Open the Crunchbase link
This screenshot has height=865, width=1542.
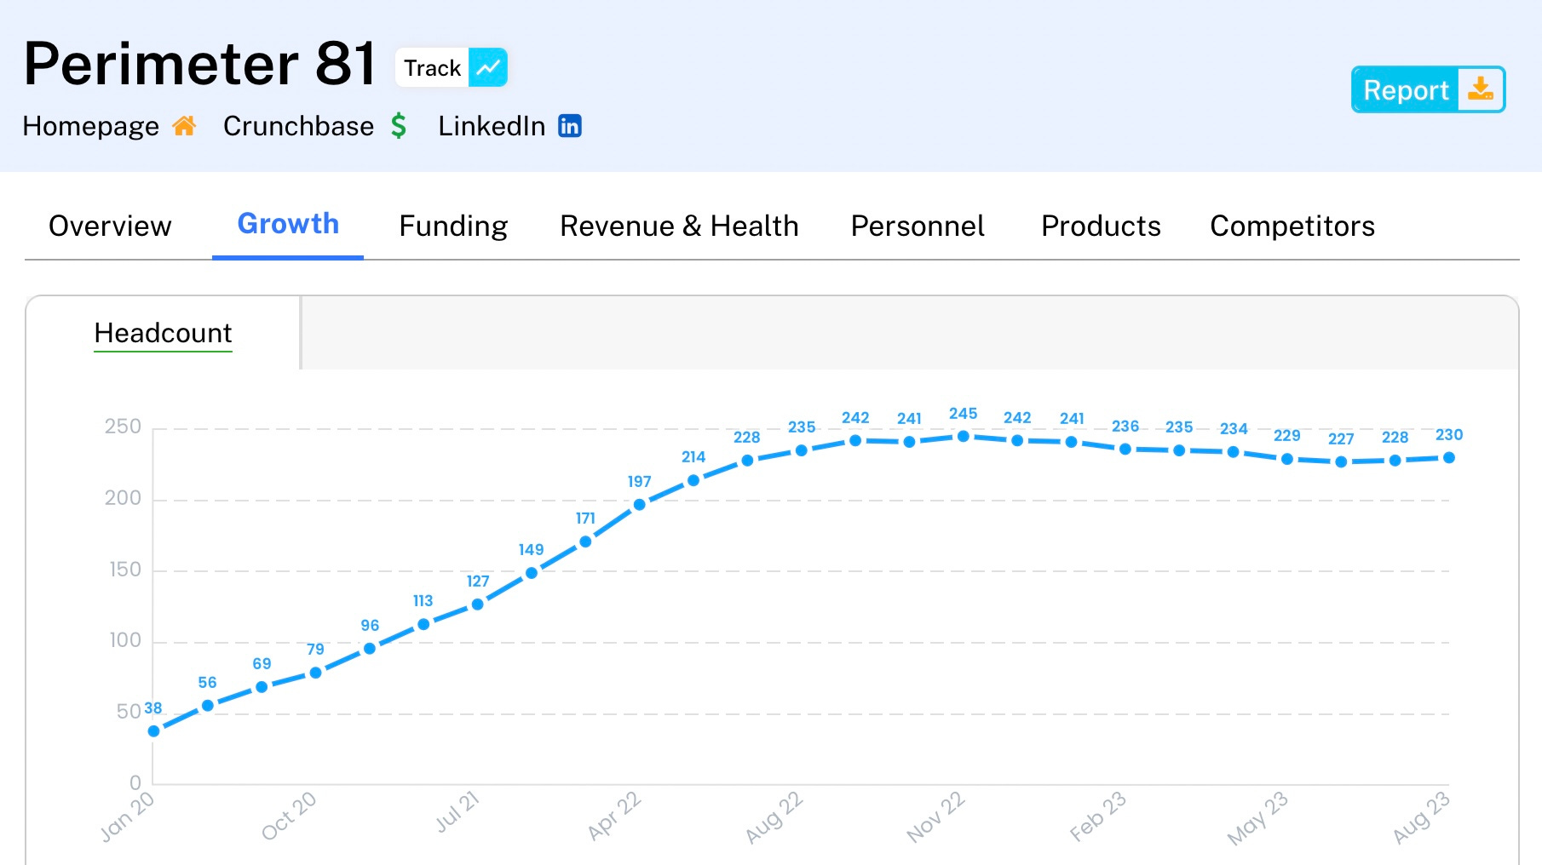coord(315,126)
